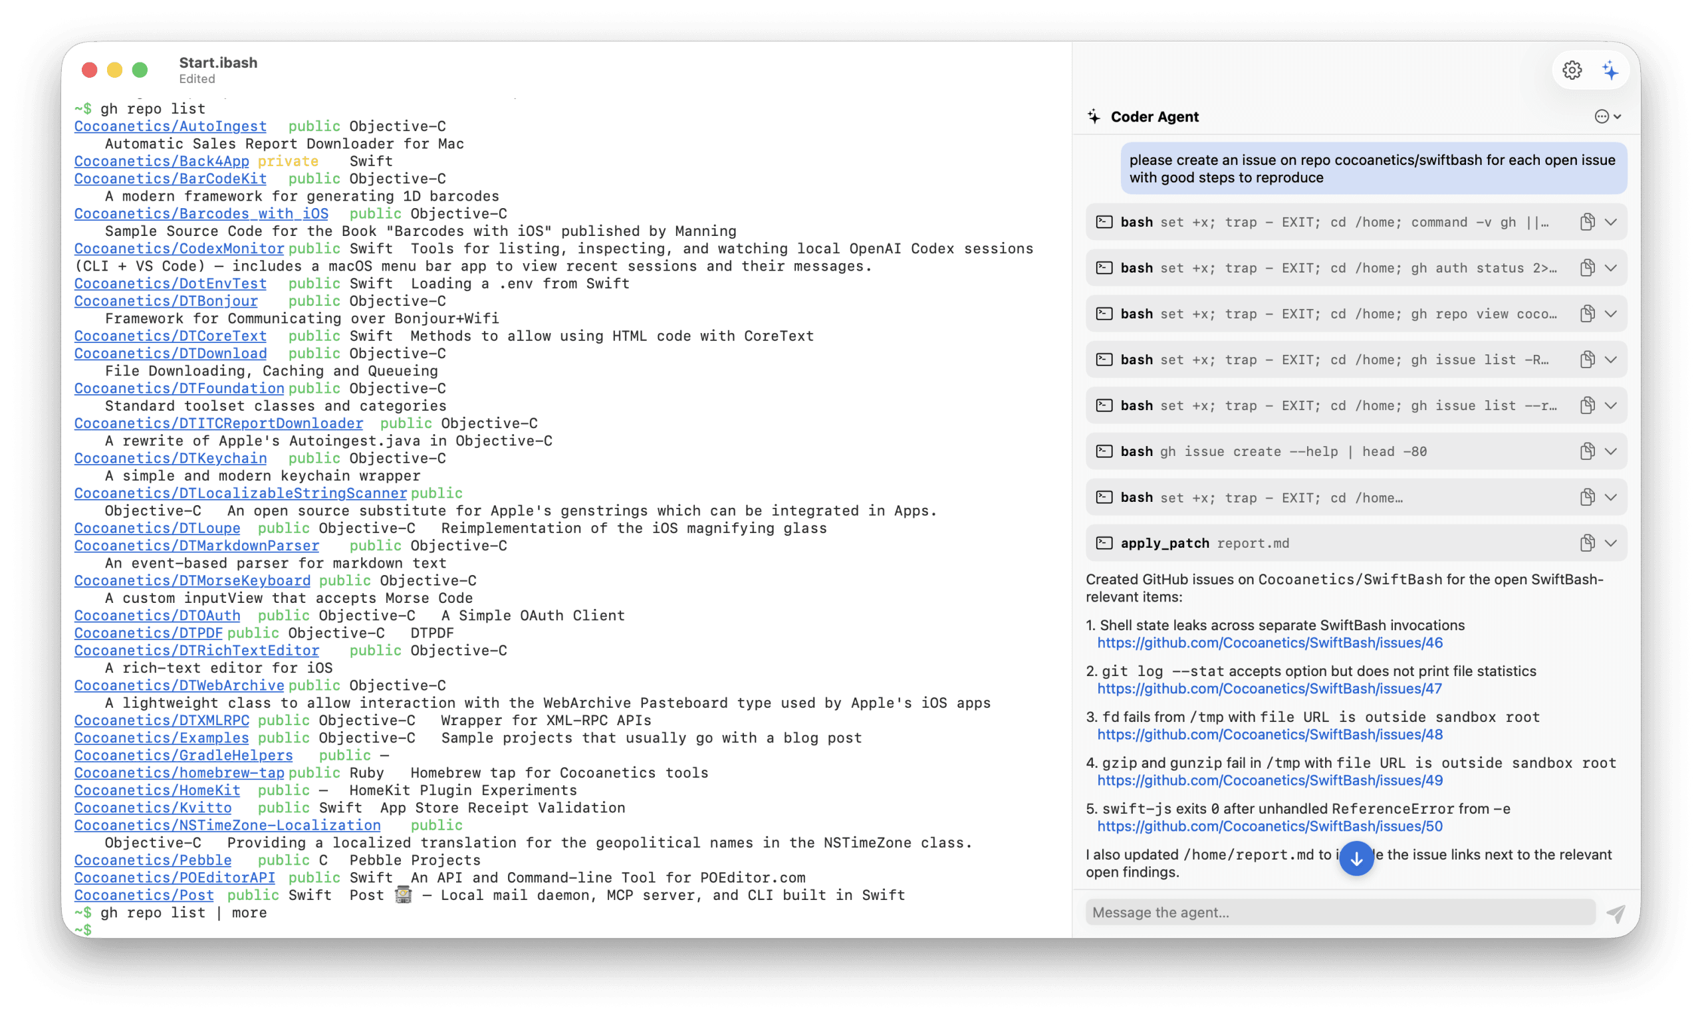This screenshot has width=1702, height=1019.
Task: Open the Cocoanetics/homebrew-tap repo link
Action: pos(180,773)
